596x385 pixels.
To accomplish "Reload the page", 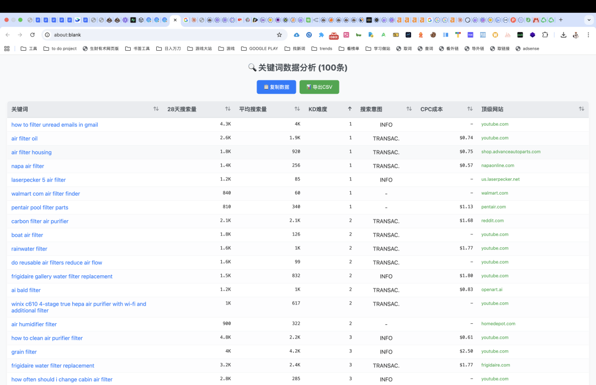I will tap(33, 35).
